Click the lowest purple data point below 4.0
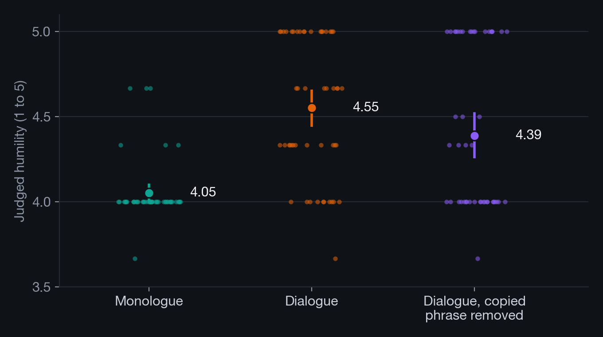This screenshot has width=603, height=337. (x=478, y=259)
